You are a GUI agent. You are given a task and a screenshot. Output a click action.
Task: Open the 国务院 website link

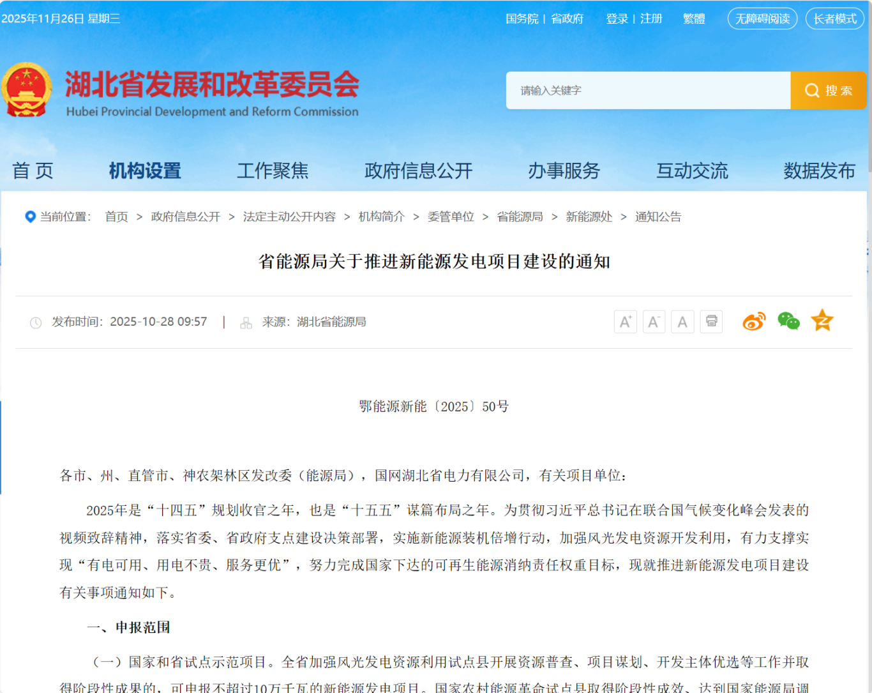pyautogui.click(x=522, y=19)
